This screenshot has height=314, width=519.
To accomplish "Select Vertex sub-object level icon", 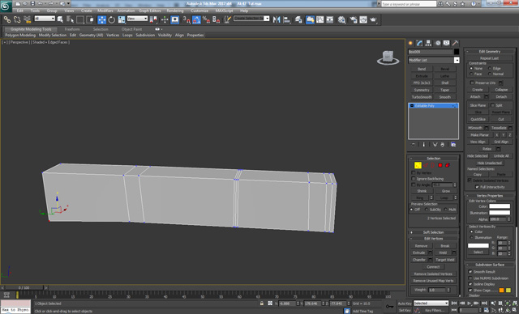I will coord(418,165).
